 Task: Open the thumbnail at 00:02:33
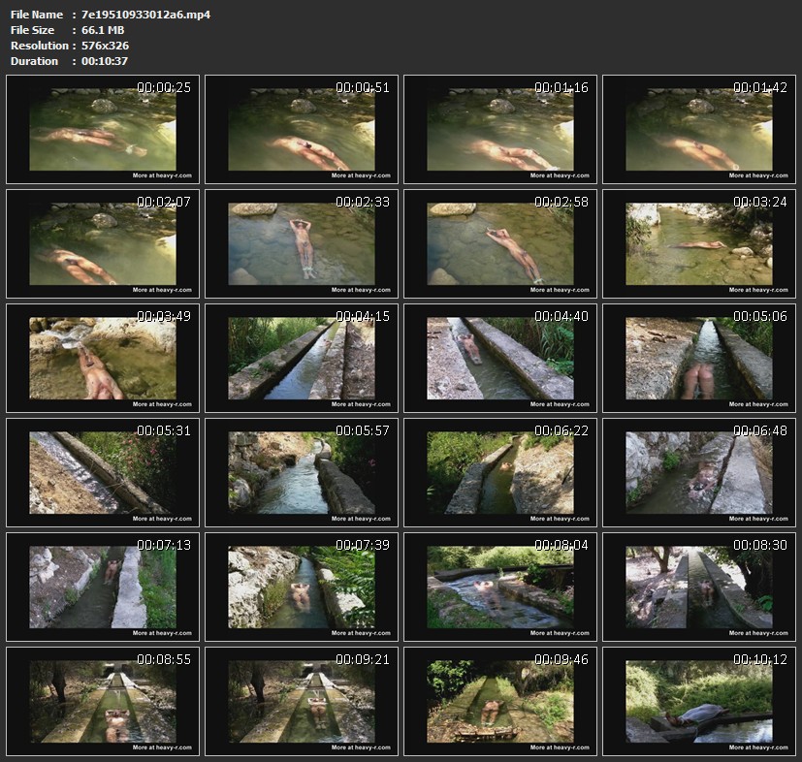(x=302, y=244)
